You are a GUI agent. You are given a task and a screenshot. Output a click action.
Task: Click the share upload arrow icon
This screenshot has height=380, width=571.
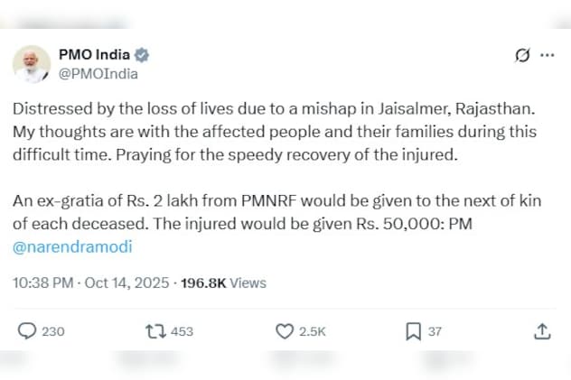point(542,331)
